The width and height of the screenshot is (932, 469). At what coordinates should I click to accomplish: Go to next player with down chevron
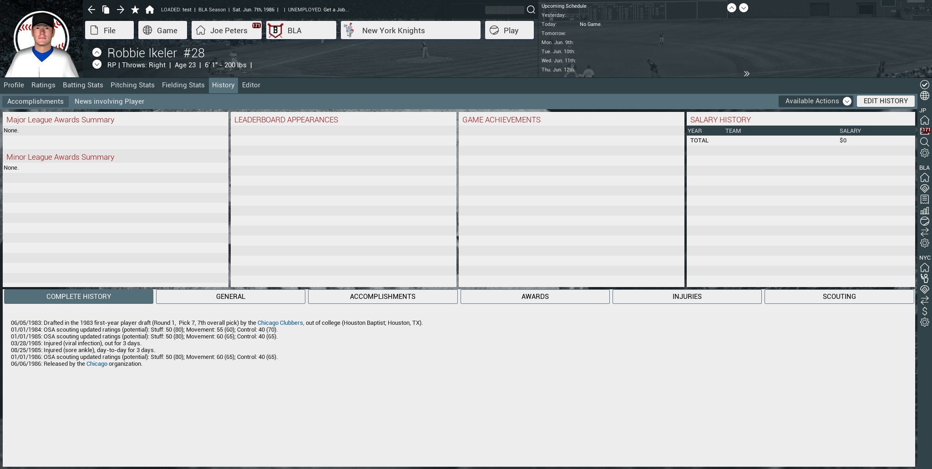tap(96, 65)
